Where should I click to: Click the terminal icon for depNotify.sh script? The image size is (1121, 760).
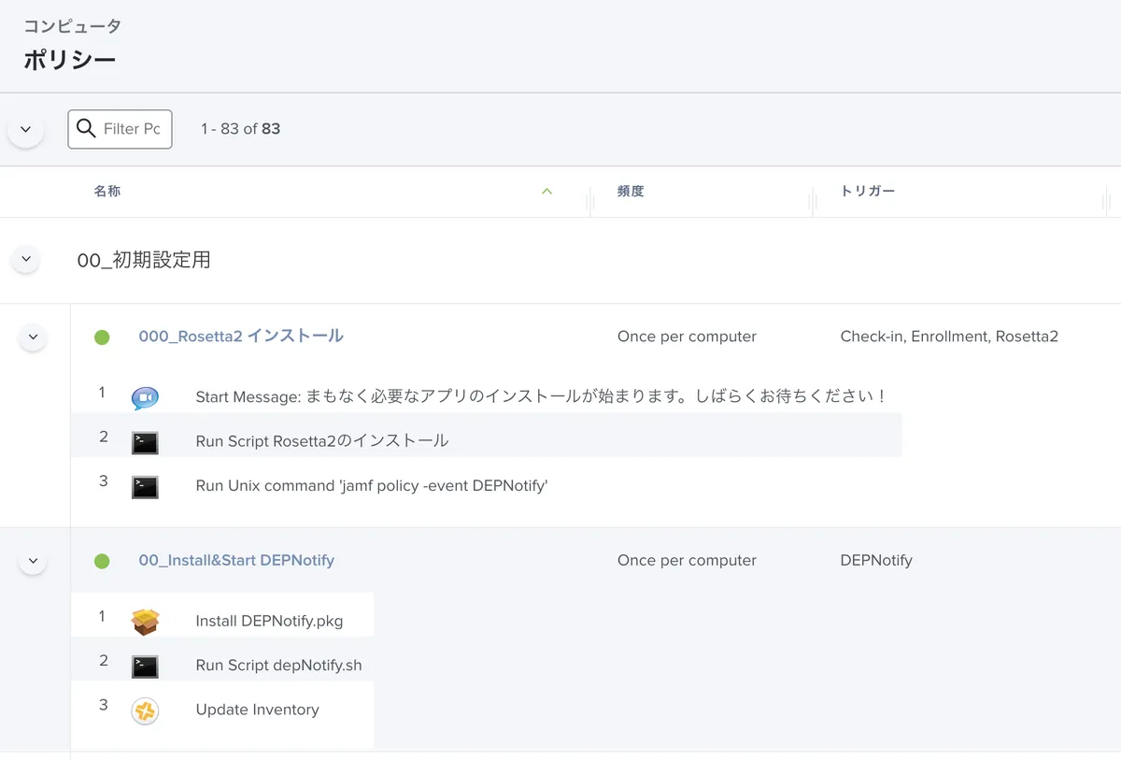click(x=145, y=666)
